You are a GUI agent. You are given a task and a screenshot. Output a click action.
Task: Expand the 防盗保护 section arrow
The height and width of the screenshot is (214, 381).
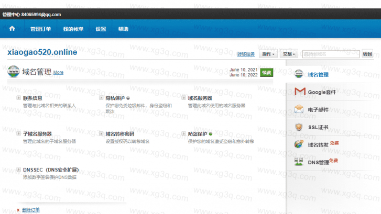[x=184, y=133]
